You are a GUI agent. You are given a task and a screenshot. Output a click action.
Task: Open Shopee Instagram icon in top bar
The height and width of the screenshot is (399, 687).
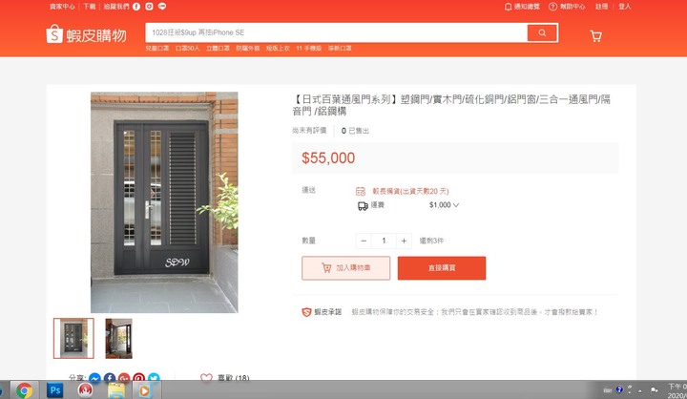pyautogui.click(x=150, y=7)
